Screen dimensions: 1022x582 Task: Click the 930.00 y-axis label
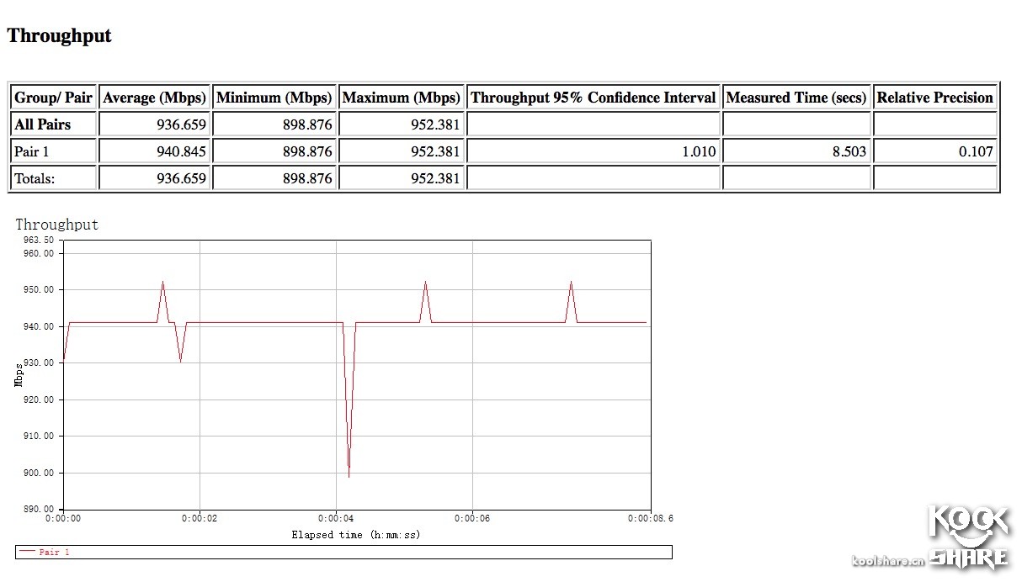click(x=39, y=362)
